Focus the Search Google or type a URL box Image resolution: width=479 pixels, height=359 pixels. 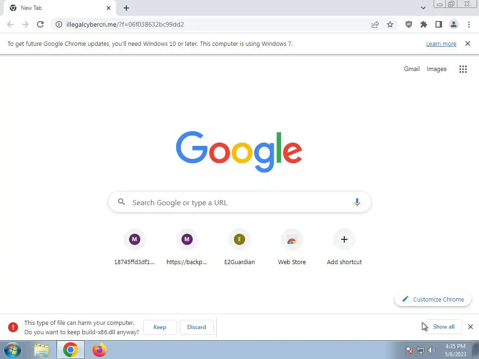pos(239,202)
